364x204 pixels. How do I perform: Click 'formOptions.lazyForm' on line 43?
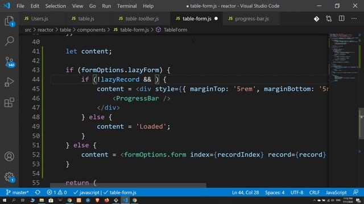[120, 70]
